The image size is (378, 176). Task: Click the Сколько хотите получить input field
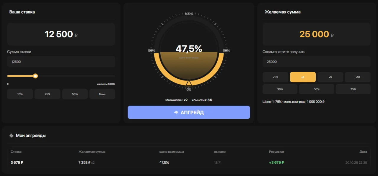[x=317, y=62]
